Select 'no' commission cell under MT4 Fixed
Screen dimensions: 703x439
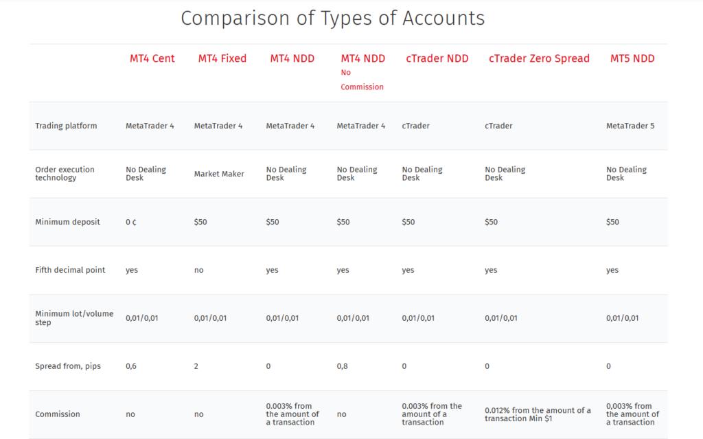pyautogui.click(x=198, y=414)
